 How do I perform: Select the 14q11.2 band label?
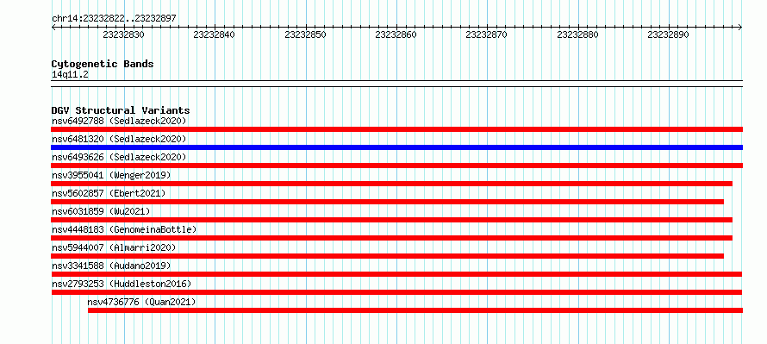point(70,75)
